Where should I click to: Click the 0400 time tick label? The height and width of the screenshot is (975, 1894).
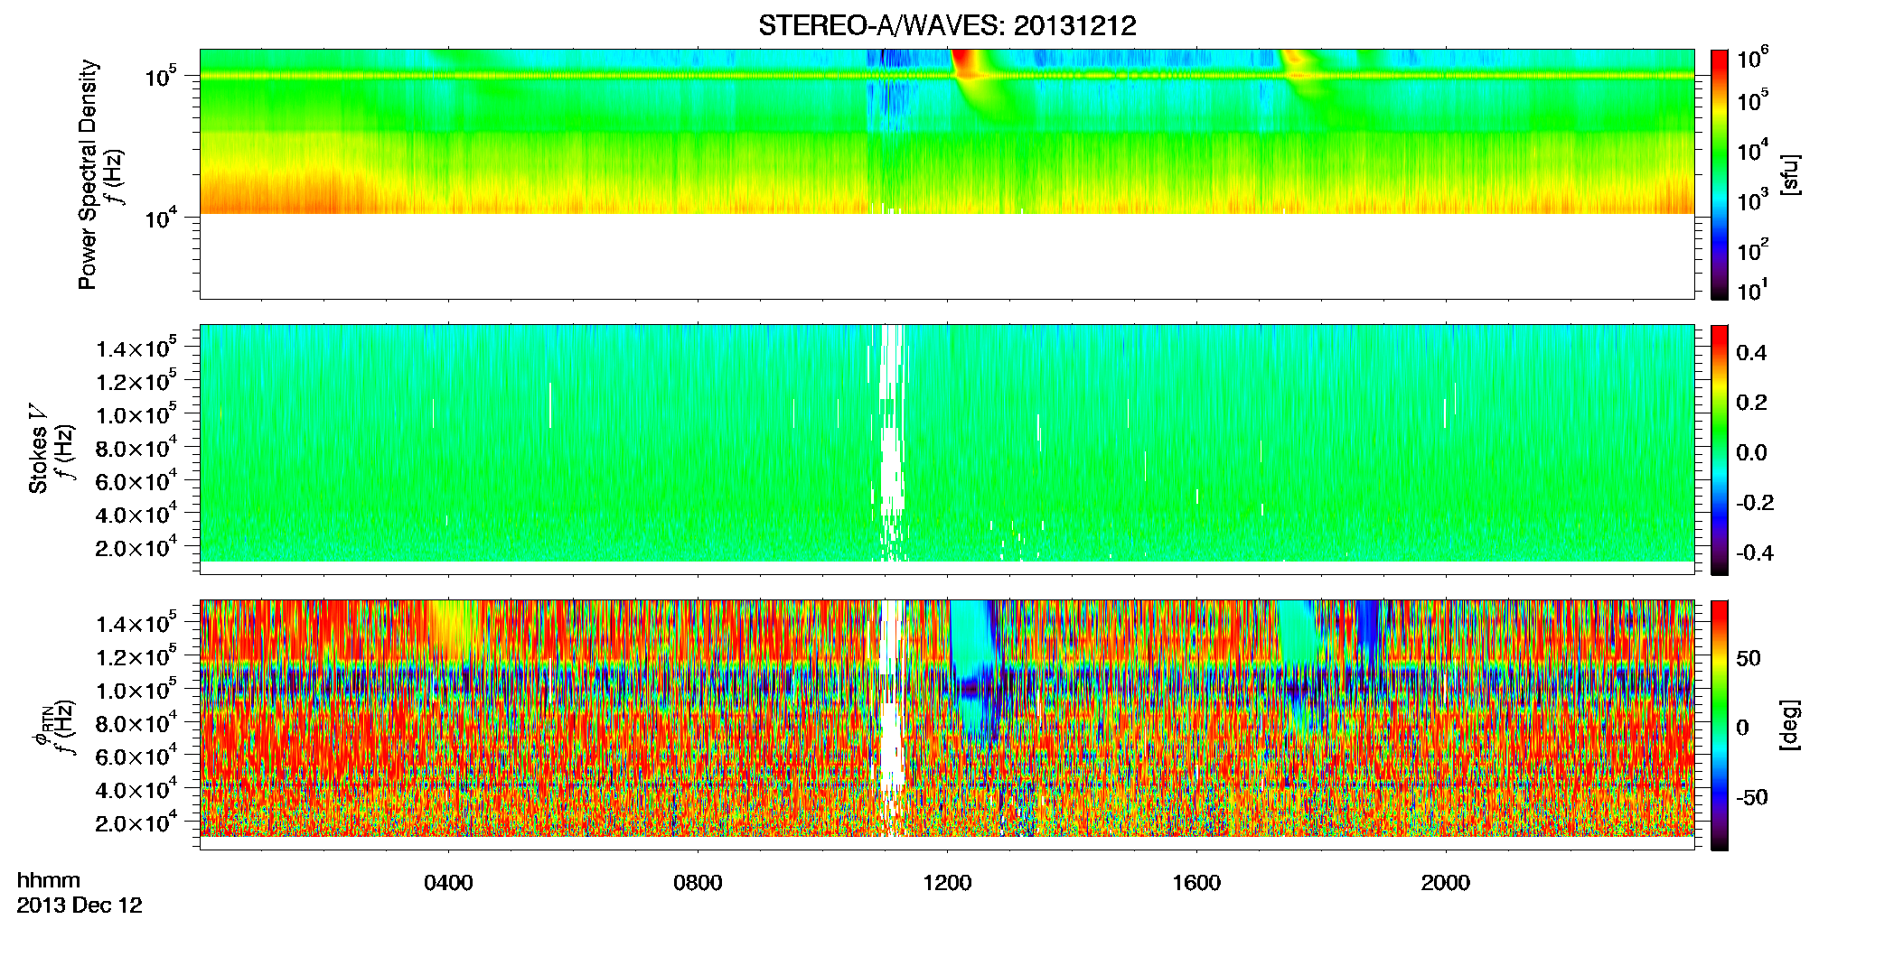coord(448,883)
